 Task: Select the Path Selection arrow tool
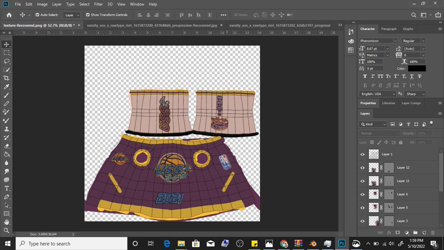6,205
